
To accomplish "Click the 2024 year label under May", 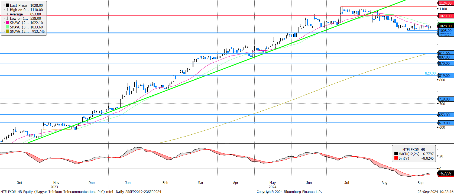I will (x=273, y=187).
